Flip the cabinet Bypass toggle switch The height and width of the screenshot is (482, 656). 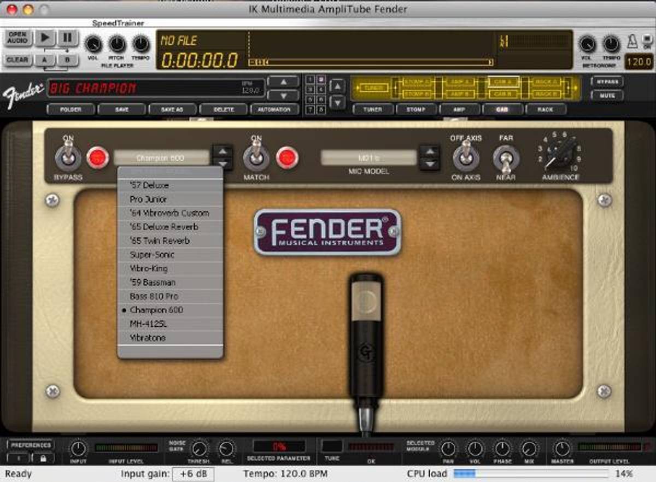click(67, 156)
